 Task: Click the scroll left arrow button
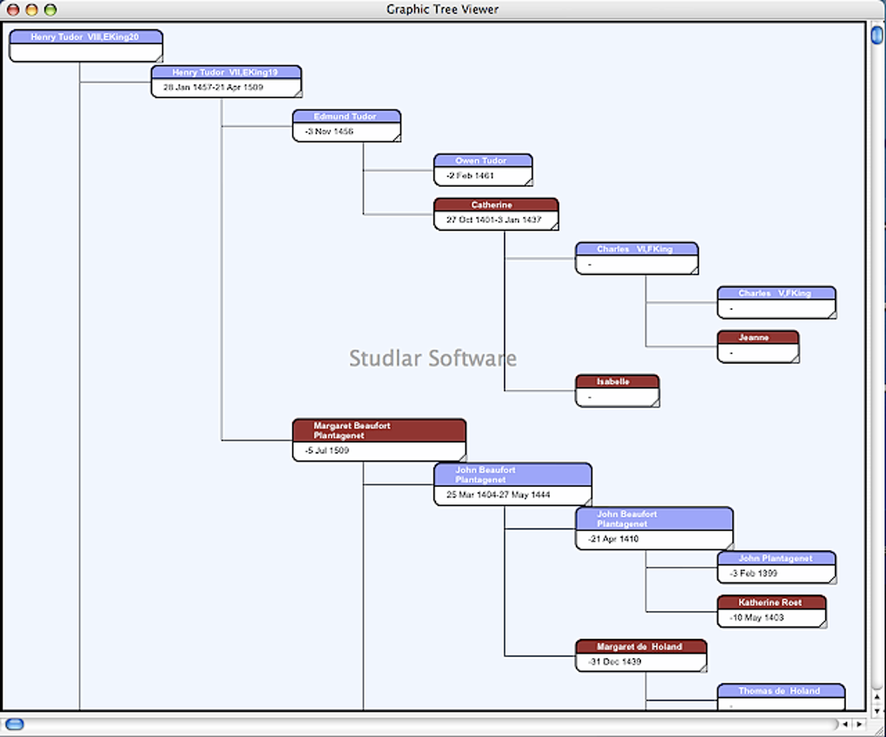[x=845, y=724]
